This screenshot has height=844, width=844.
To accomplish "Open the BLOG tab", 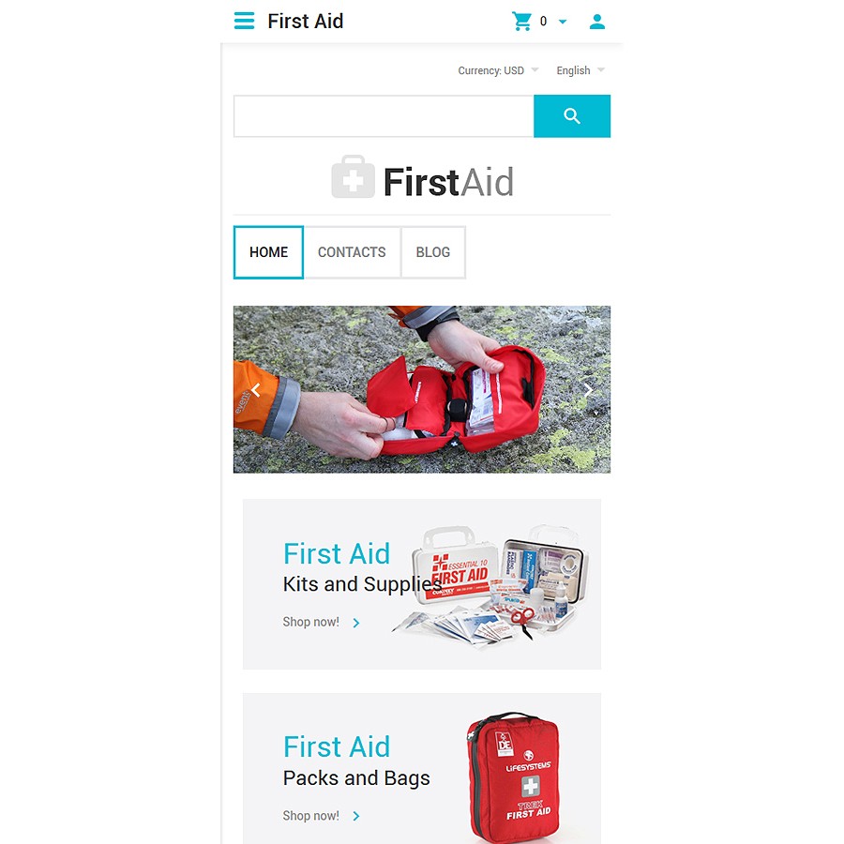I will point(433,252).
